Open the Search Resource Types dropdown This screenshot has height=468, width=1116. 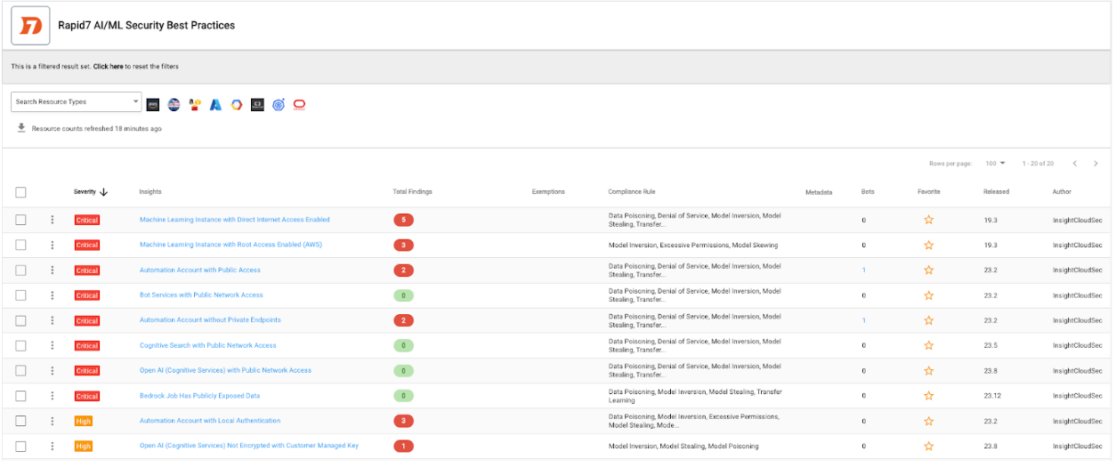[x=76, y=102]
